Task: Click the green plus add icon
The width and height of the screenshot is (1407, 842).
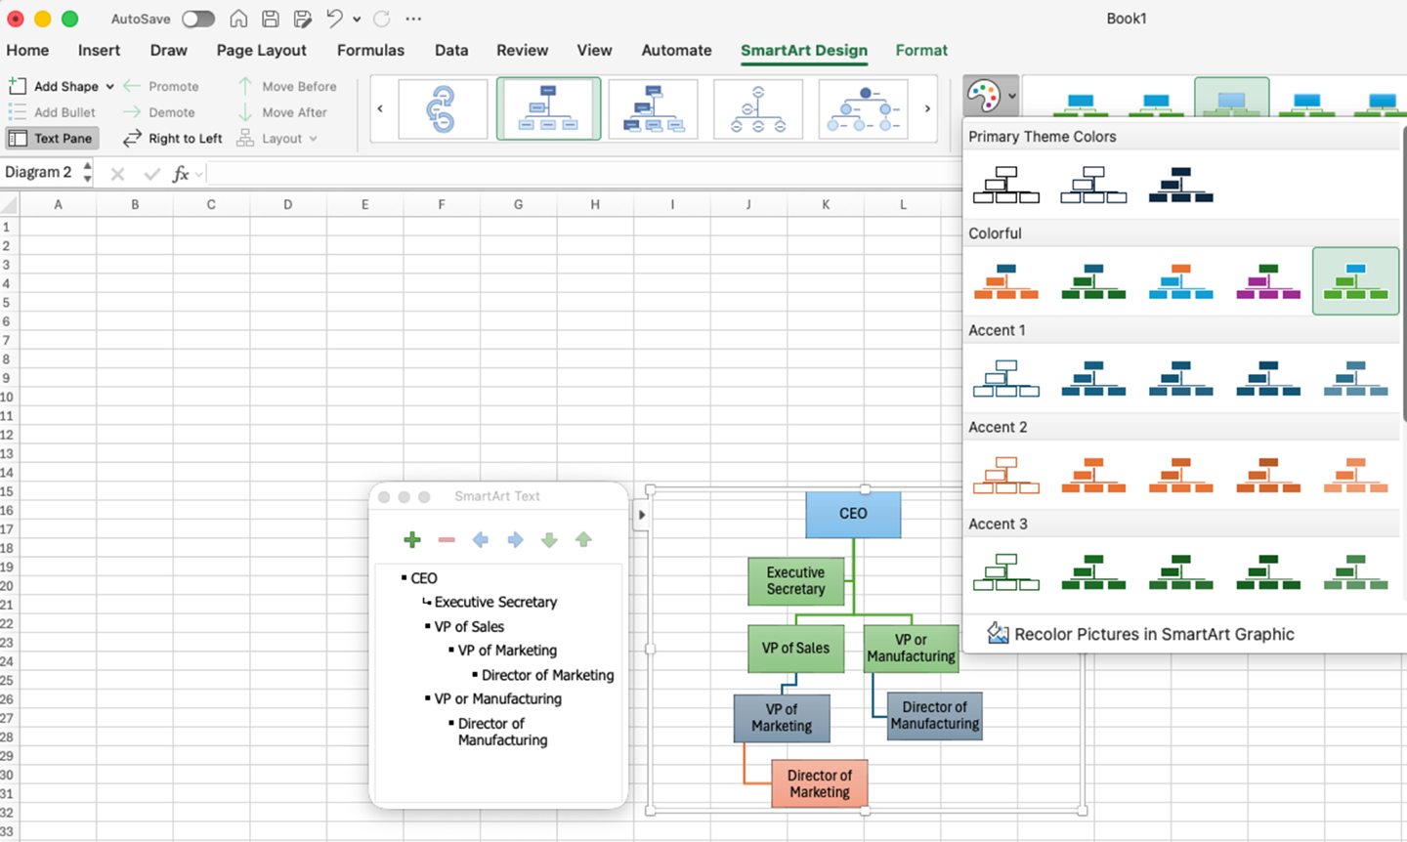Action: pos(412,539)
